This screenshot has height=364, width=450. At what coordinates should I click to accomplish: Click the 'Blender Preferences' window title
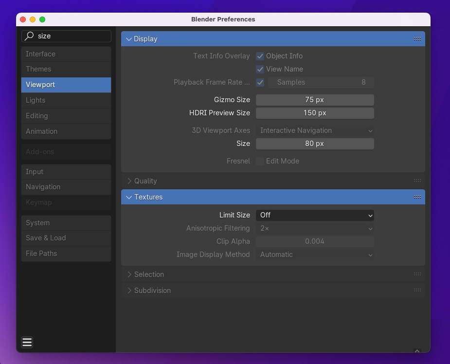coord(223,19)
